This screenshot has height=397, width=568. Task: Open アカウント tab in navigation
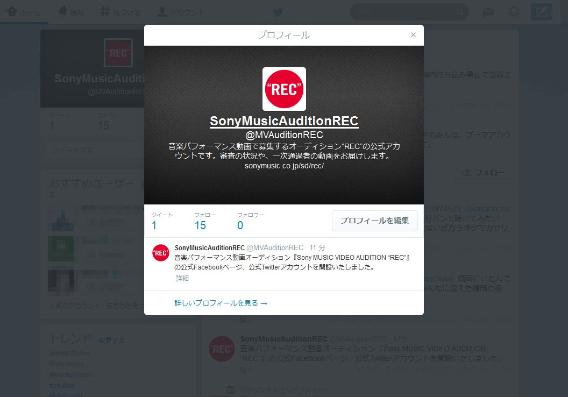point(181,12)
